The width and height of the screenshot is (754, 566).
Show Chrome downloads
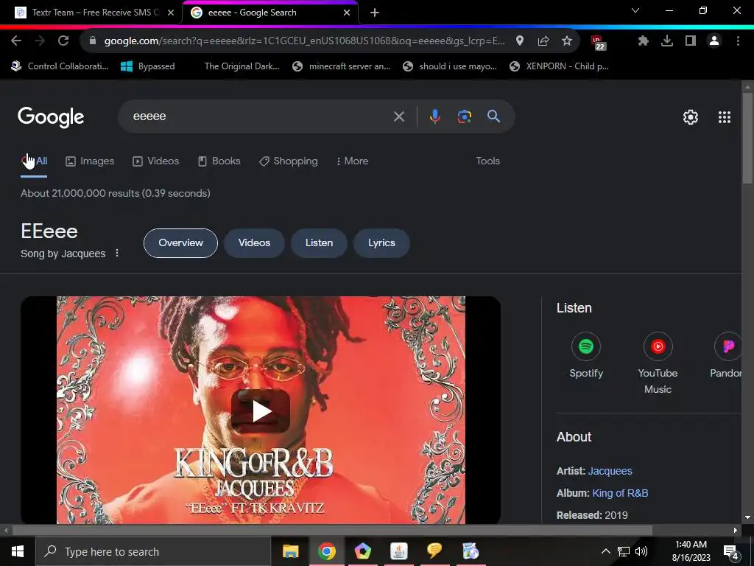(x=667, y=41)
